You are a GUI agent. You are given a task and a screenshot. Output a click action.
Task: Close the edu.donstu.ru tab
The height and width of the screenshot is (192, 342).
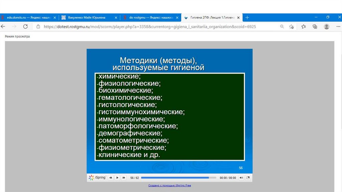[x=55, y=18]
